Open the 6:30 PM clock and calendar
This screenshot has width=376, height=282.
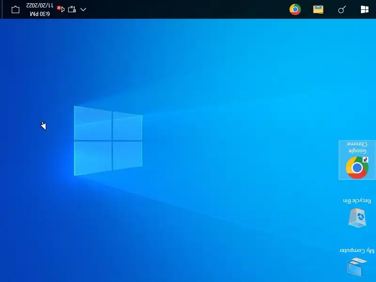(40, 9)
